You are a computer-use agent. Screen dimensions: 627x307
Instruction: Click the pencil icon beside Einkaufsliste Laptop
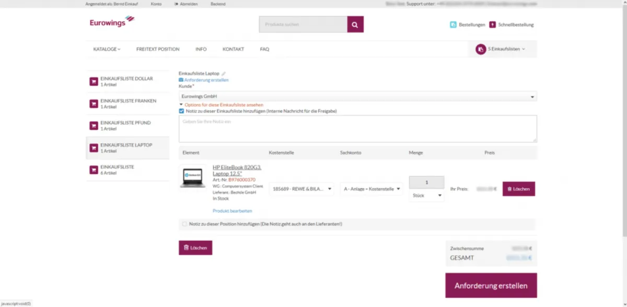224,74
